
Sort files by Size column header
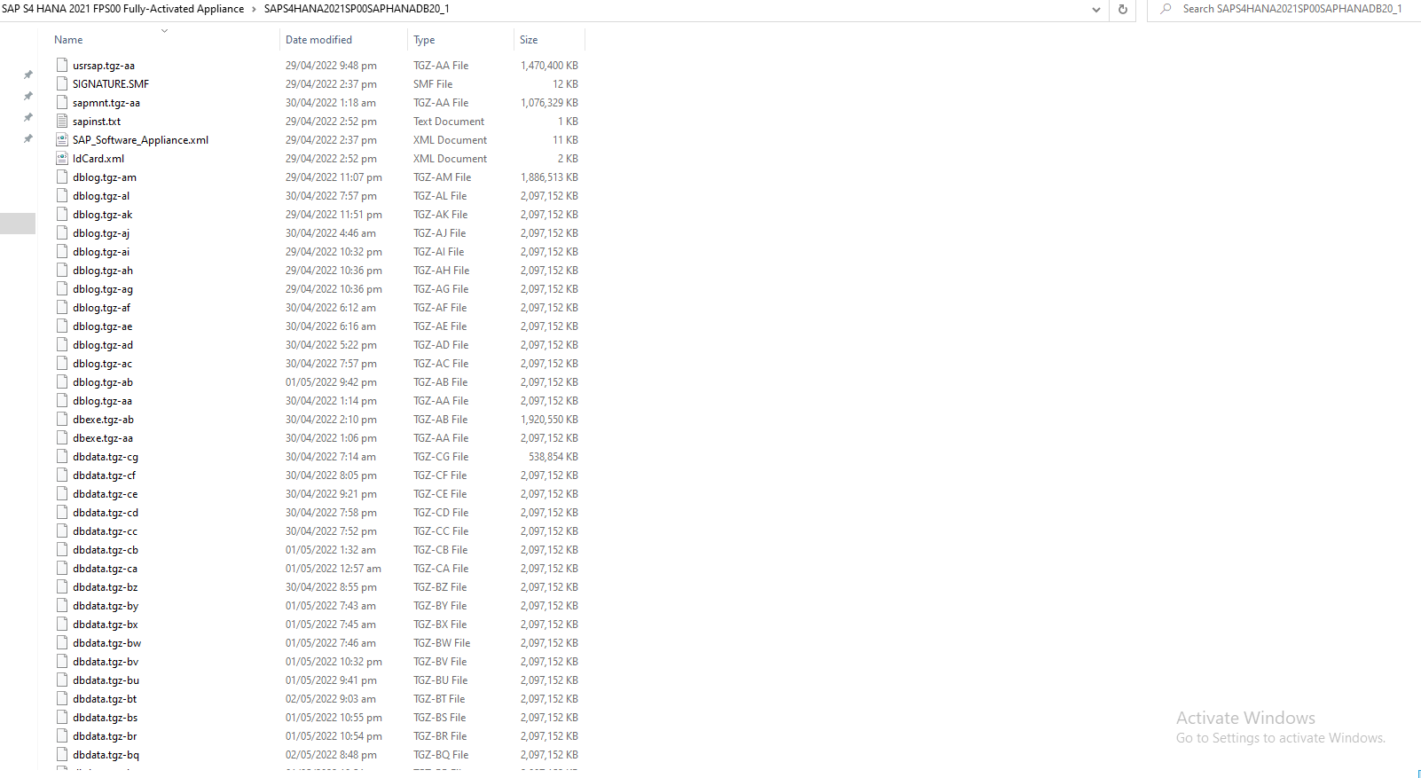coord(529,40)
